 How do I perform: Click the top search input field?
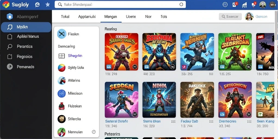pos(120,5)
